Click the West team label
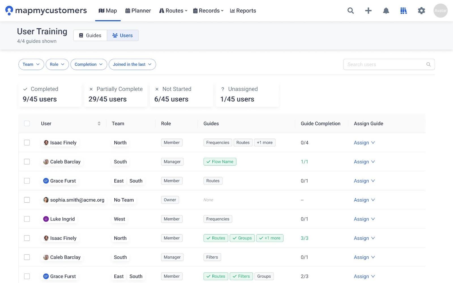Screen dimensions: 453x283 click(119, 219)
